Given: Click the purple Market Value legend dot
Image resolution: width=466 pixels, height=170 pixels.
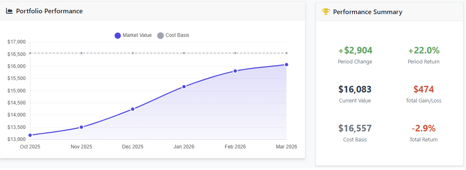Looking at the screenshot, I should coord(117,36).
